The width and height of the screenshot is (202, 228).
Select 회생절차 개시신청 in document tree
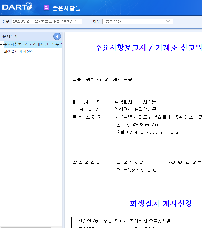coord(18,51)
